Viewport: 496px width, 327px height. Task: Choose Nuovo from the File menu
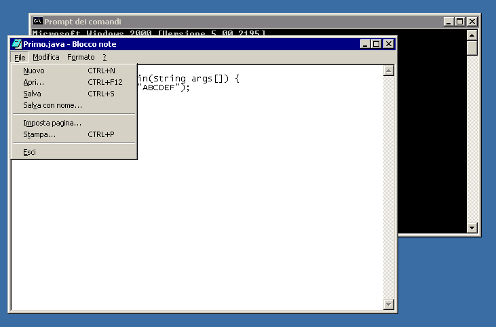tap(34, 71)
